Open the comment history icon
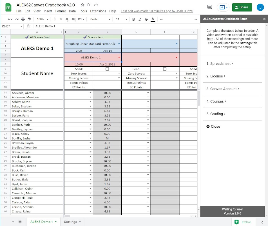This screenshot has height=226, width=268. [209, 7]
